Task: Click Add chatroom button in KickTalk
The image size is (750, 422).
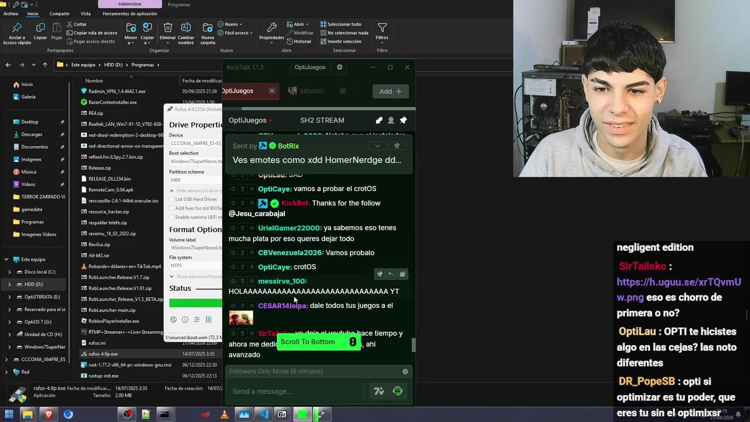Action: [x=390, y=91]
